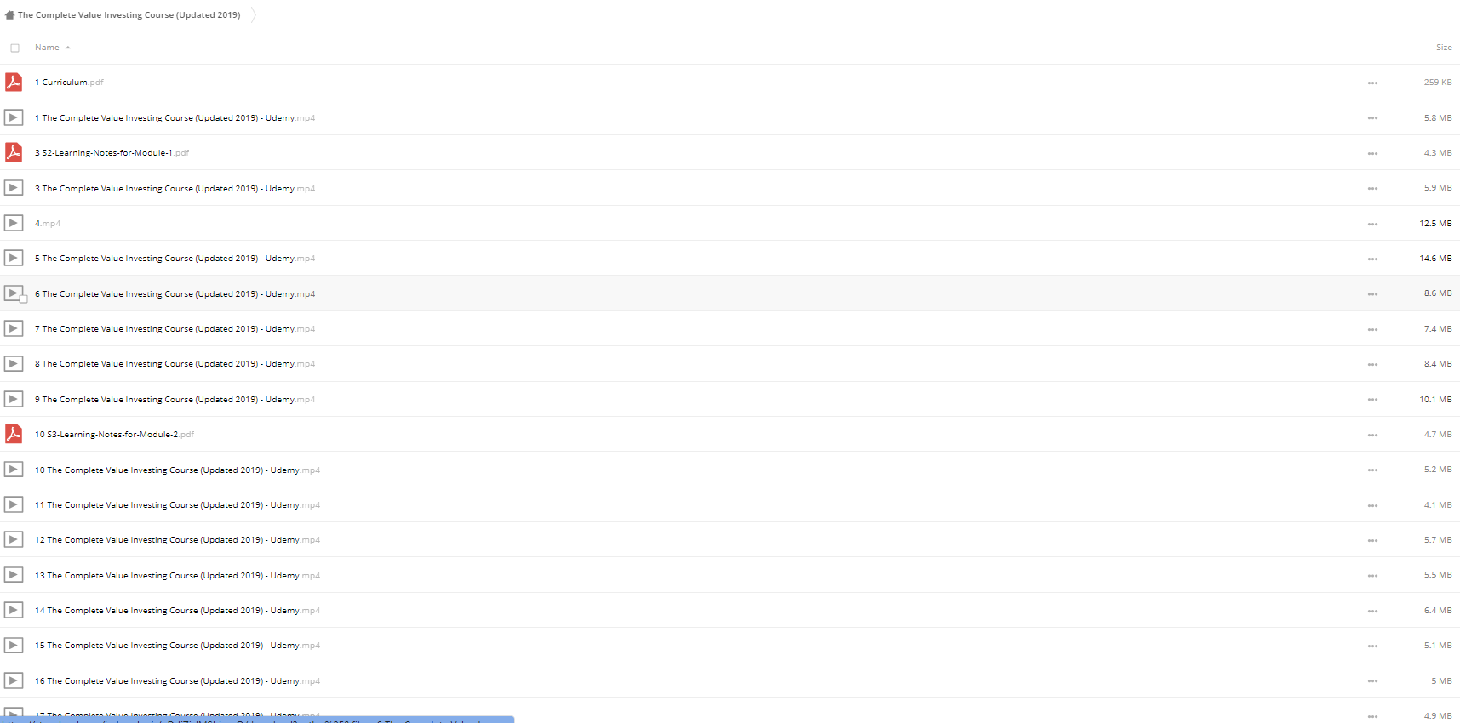Open more options for file 14 video
This screenshot has height=723, width=1460.
[x=1372, y=611]
